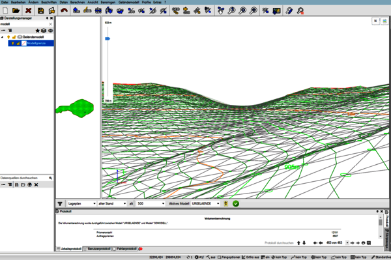The image size is (391, 260).
Task: Click the north orientation N button
Action: pos(375,22)
